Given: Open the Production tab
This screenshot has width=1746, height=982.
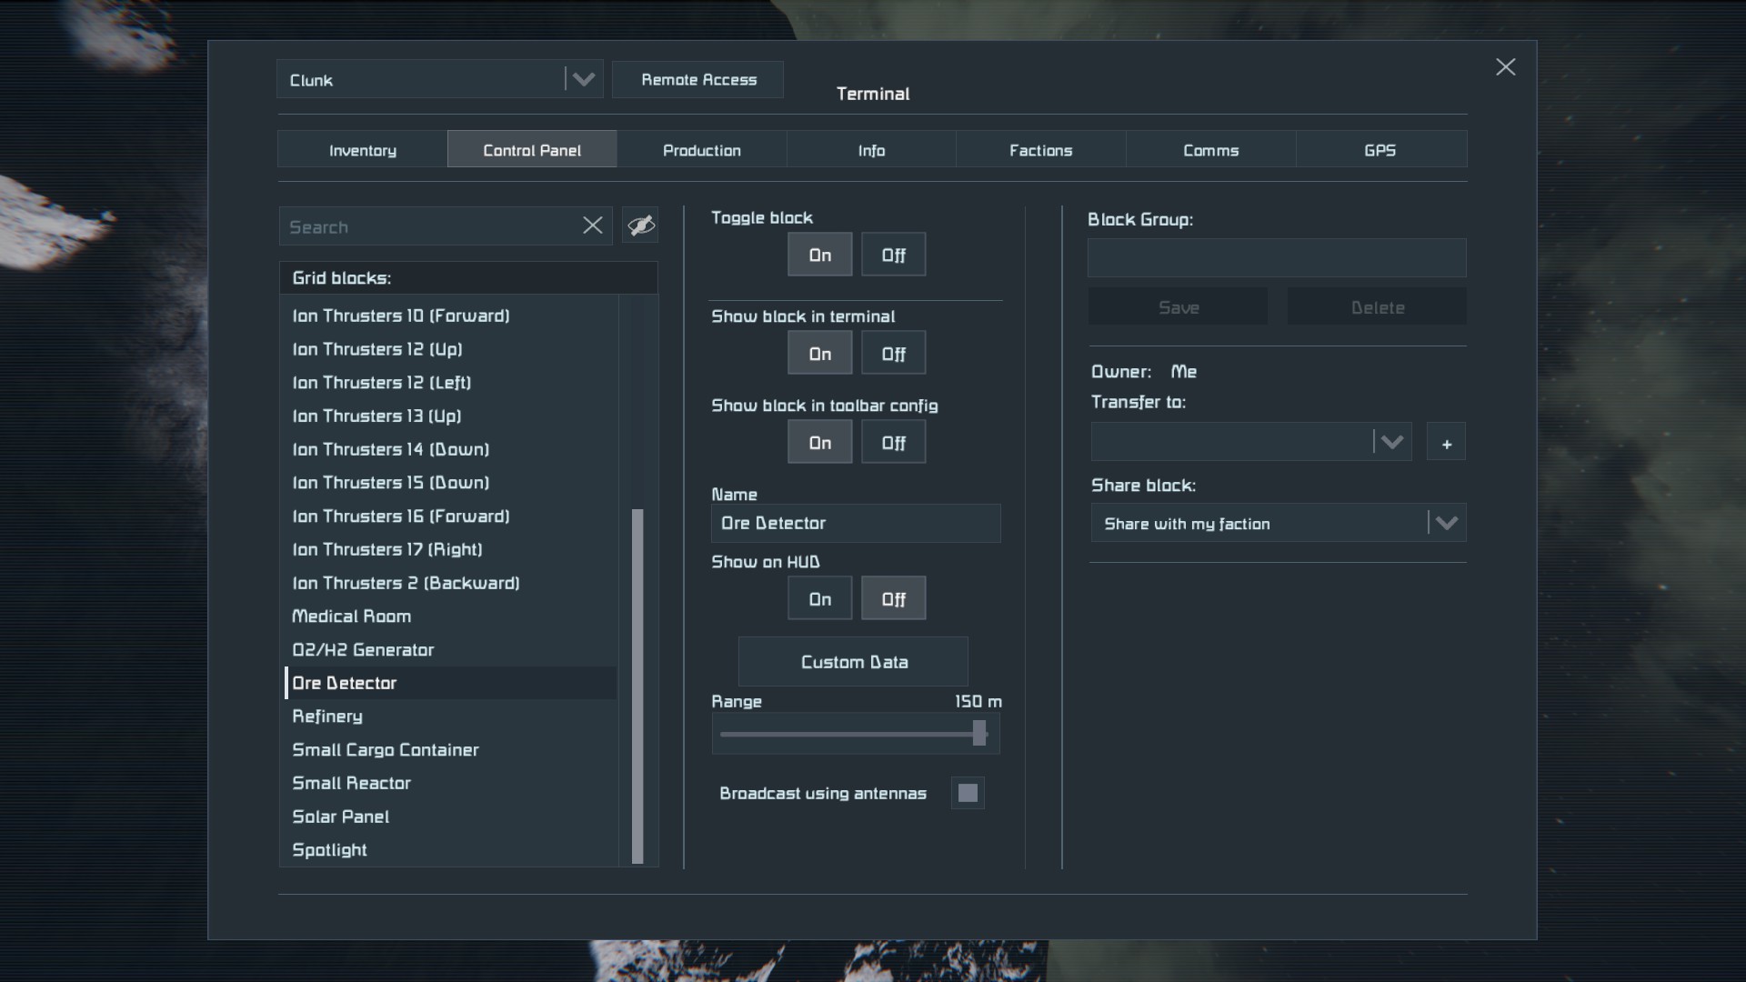Looking at the screenshot, I should 701,150.
